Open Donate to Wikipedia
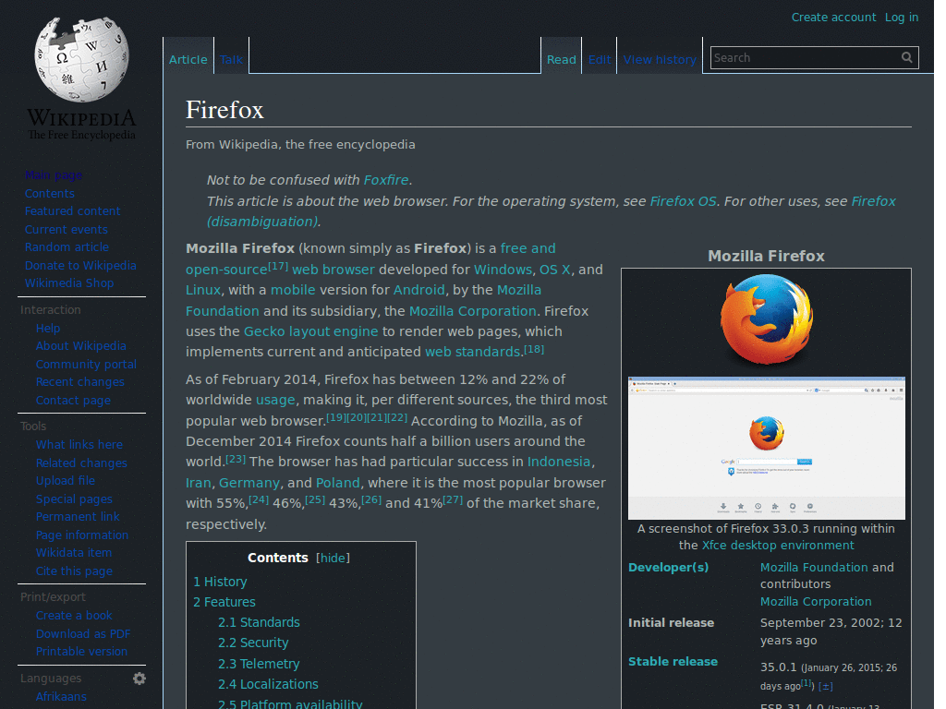Viewport: 946px width, 709px height. pos(80,265)
